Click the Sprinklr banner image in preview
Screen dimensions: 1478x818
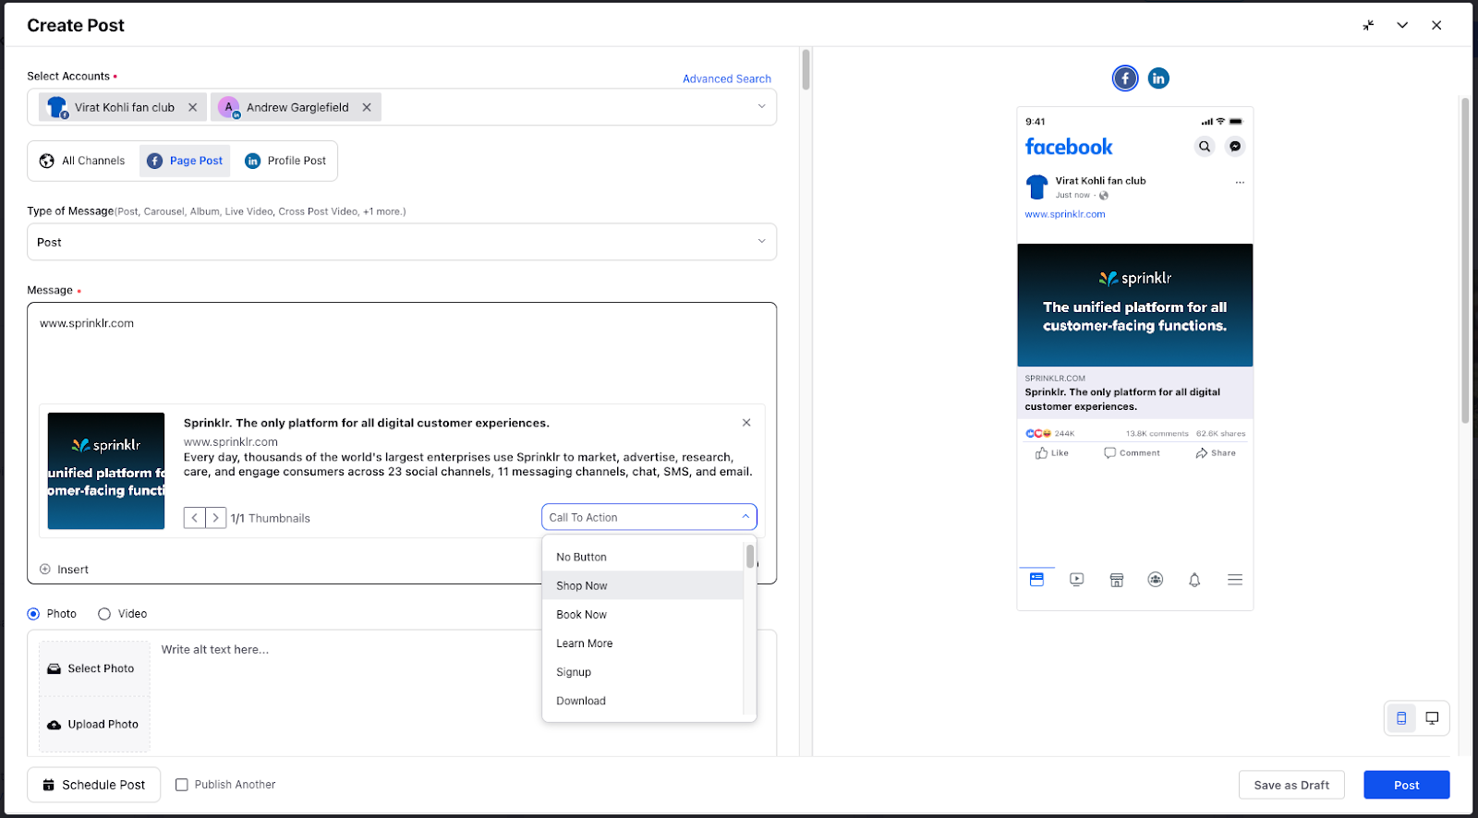(1135, 305)
